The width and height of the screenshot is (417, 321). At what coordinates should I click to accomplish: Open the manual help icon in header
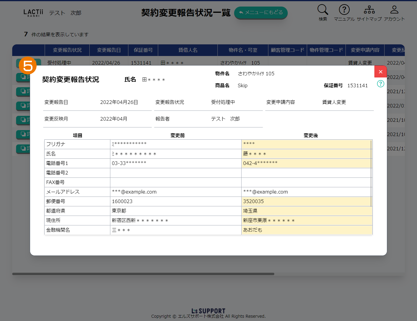point(344,10)
